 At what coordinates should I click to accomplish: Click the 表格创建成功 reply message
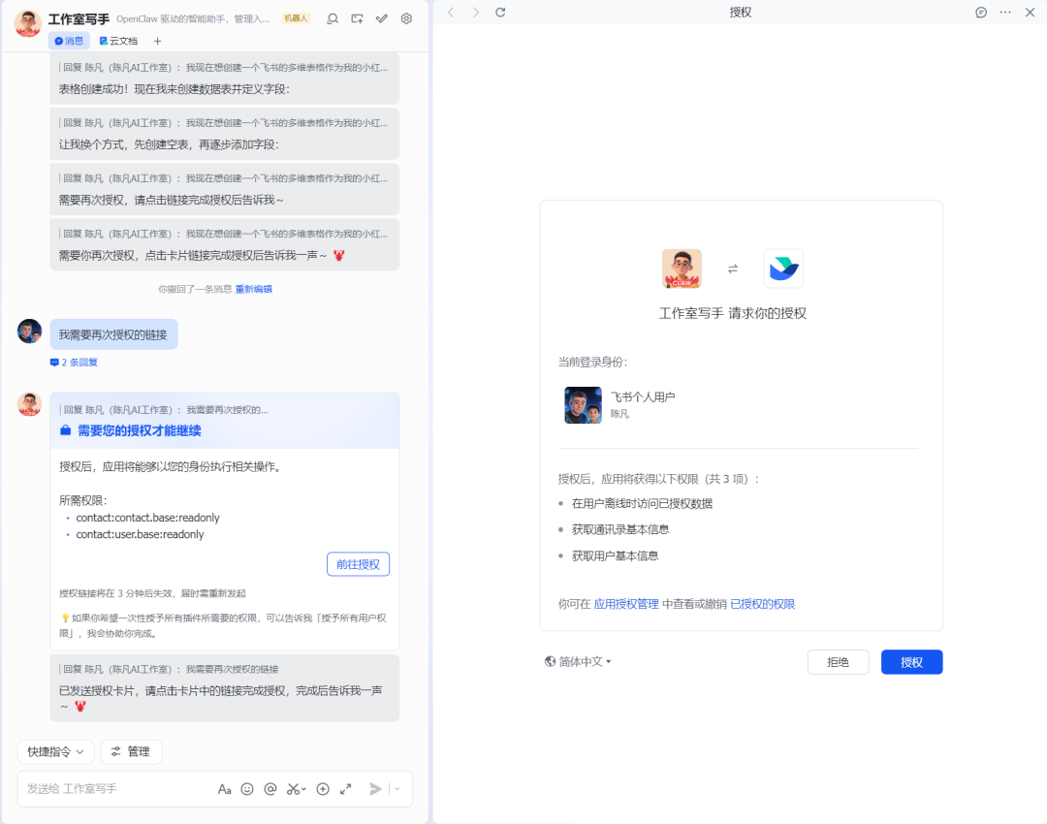224,79
